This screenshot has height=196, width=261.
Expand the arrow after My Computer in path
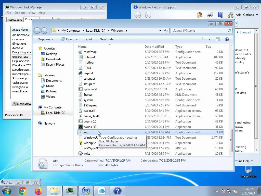83,31
